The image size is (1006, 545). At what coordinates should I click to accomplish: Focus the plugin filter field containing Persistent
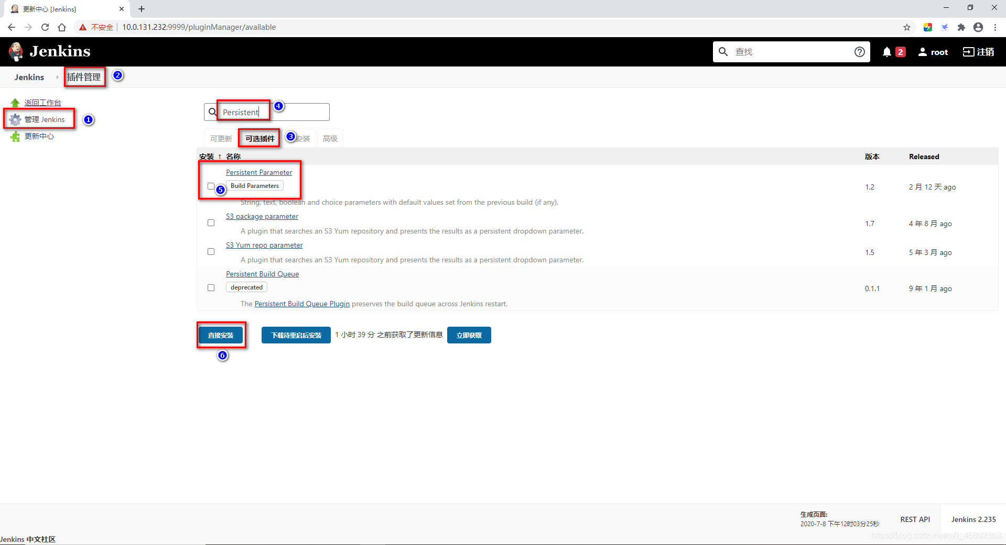pyautogui.click(x=267, y=112)
